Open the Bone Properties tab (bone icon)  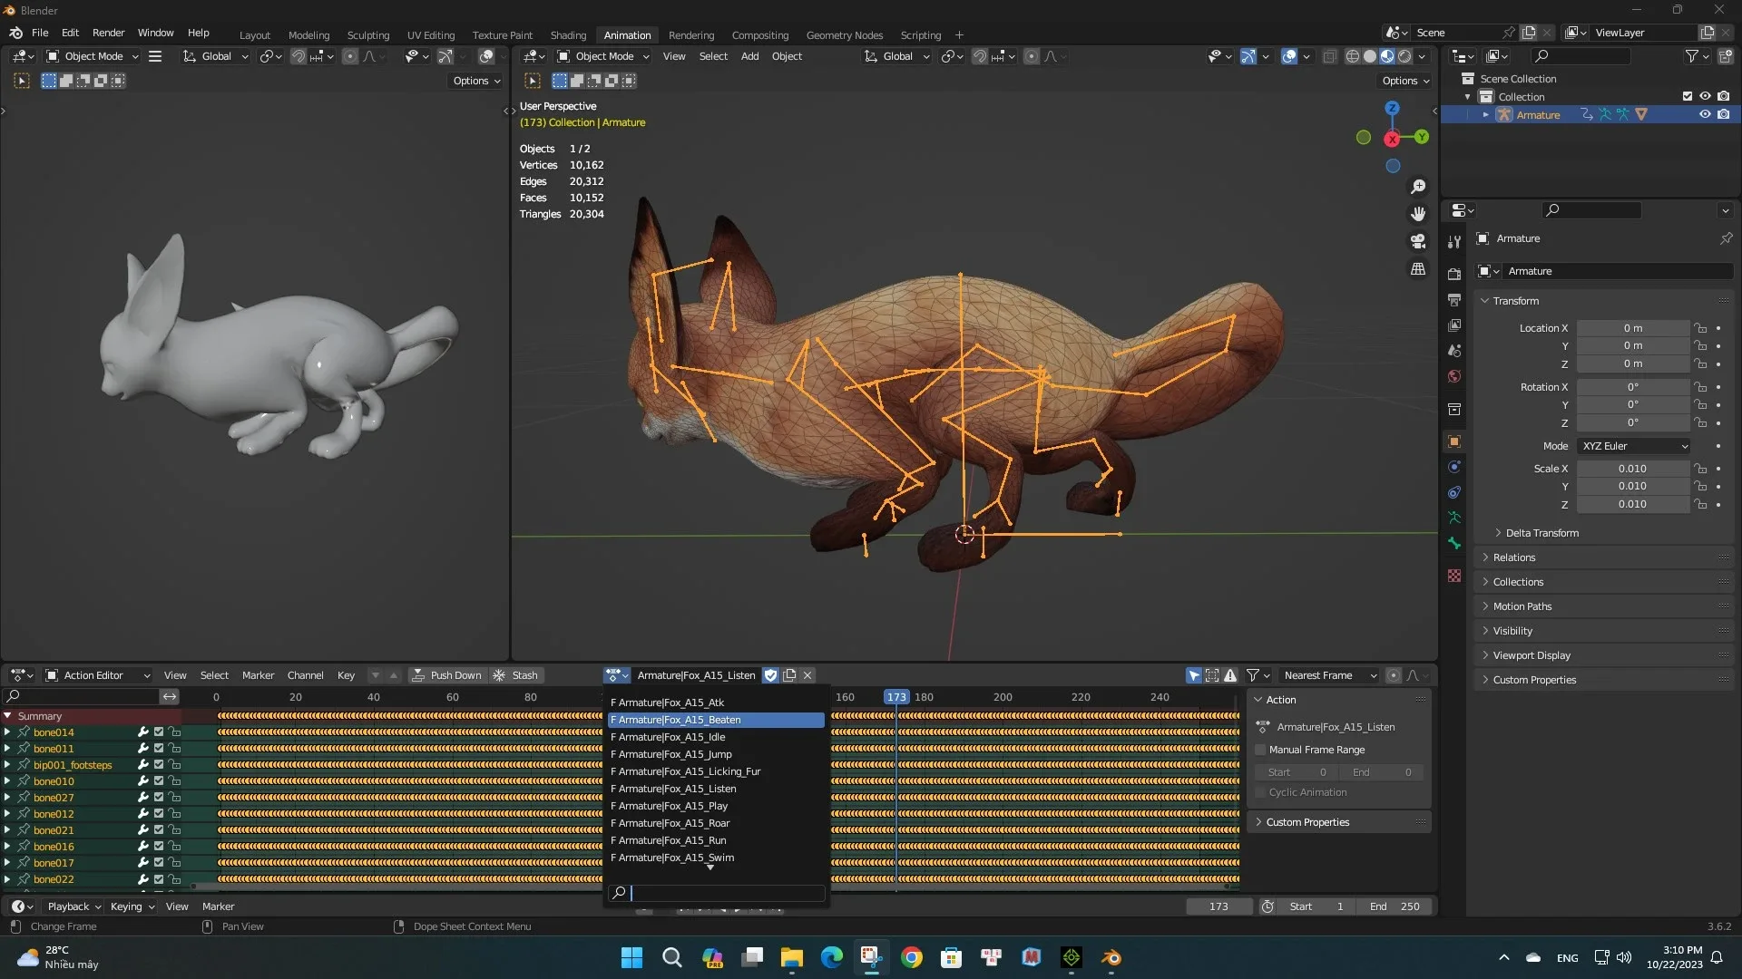click(x=1454, y=544)
